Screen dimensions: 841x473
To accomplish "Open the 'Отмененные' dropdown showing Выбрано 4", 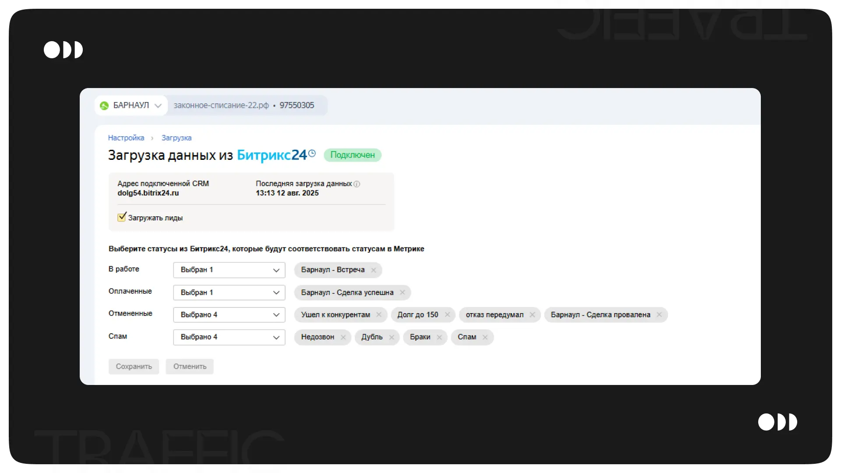I will coord(229,315).
